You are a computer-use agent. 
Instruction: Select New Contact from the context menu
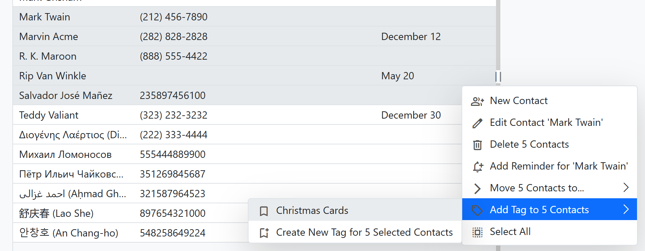pyautogui.click(x=519, y=101)
